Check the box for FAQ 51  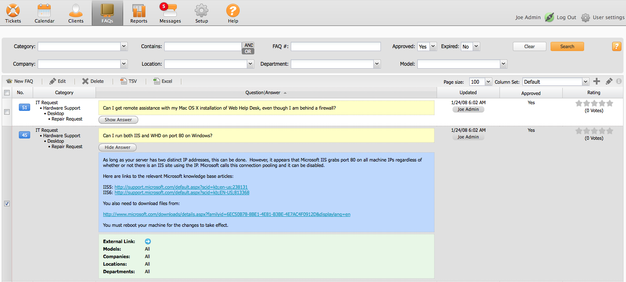[x=6, y=112]
